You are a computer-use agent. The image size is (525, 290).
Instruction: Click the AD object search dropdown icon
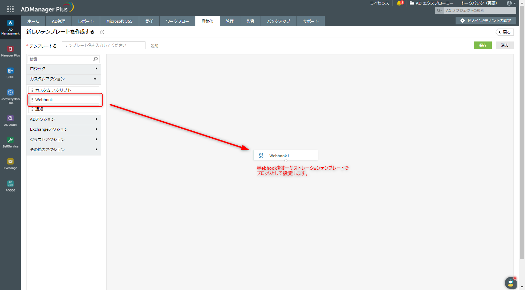439,11
